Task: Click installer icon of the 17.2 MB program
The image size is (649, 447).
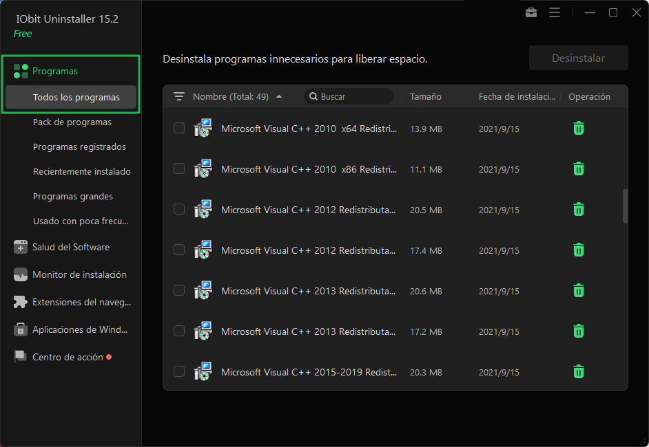Action: point(203,331)
